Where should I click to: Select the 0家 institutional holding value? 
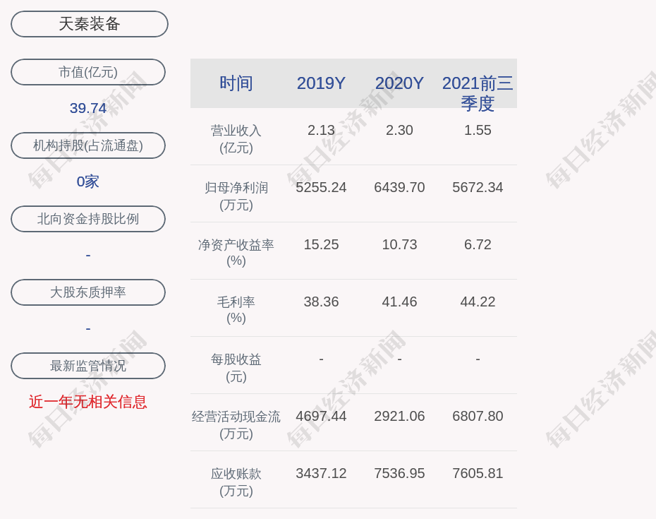pos(88,181)
